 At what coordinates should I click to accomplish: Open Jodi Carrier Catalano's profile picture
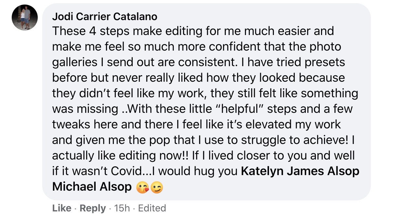(25, 18)
